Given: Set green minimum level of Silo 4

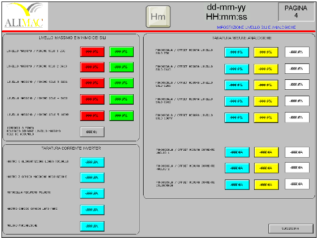Looking at the screenshot, I should (x=121, y=99).
